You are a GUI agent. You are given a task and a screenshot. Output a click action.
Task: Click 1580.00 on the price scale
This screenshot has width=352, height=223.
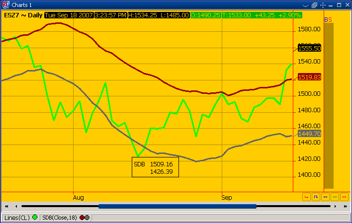309,29
